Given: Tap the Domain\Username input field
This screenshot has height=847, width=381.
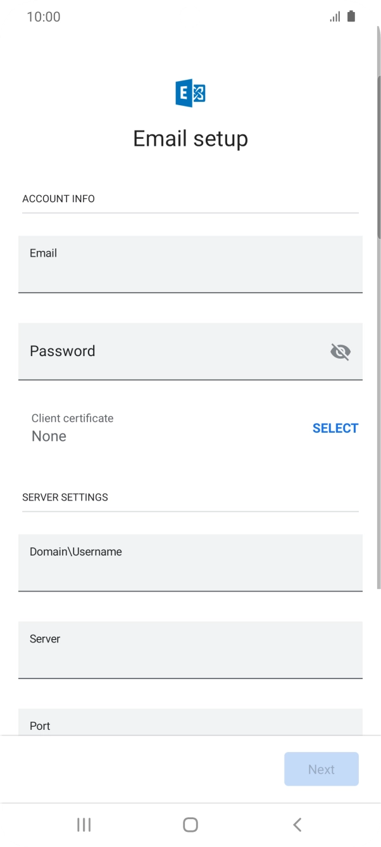Looking at the screenshot, I should pyautogui.click(x=190, y=563).
